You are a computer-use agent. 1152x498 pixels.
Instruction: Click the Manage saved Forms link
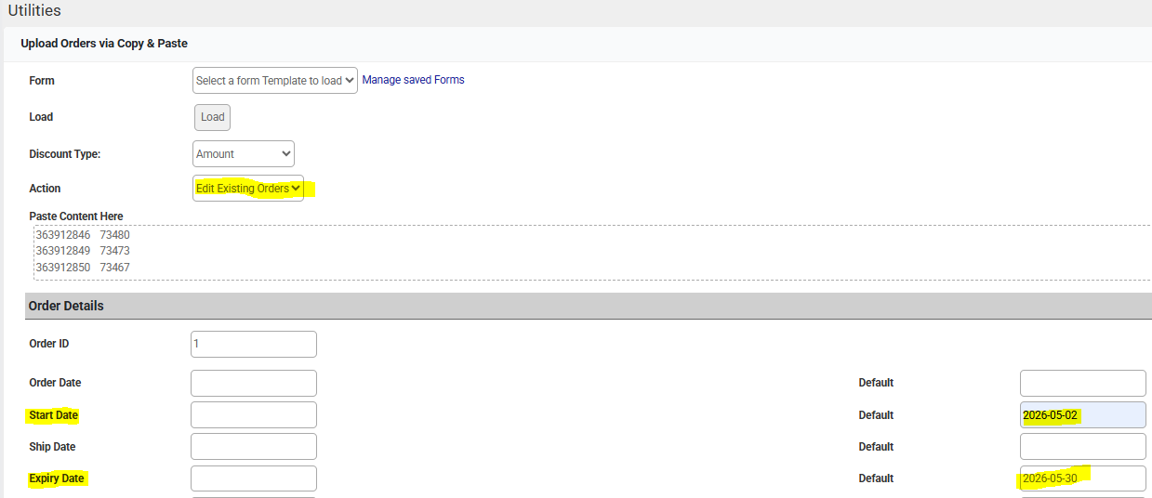(x=413, y=80)
